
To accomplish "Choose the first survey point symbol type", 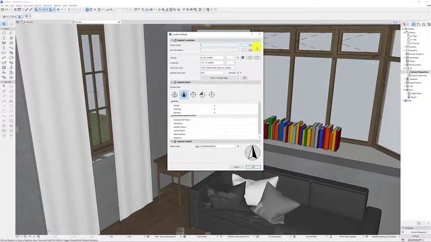I will coord(174,95).
